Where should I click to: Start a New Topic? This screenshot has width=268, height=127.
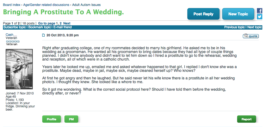[238, 14]
